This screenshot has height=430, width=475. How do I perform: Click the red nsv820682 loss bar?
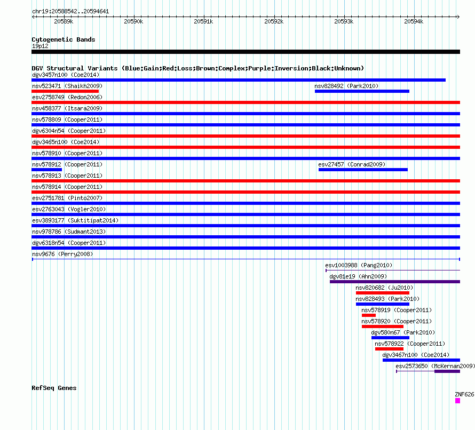point(383,293)
